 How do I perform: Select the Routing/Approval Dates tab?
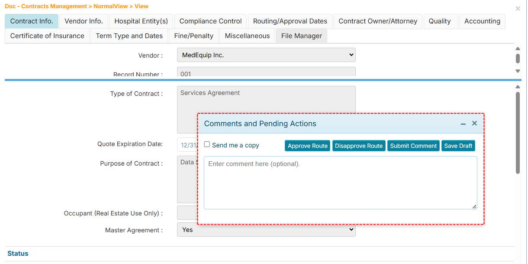(x=290, y=21)
